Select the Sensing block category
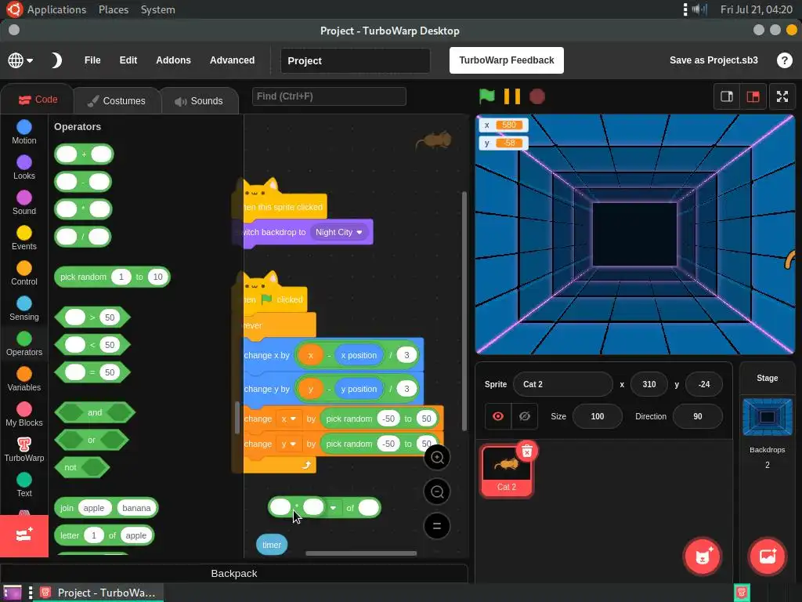Screen dimensions: 802x602 (24, 309)
